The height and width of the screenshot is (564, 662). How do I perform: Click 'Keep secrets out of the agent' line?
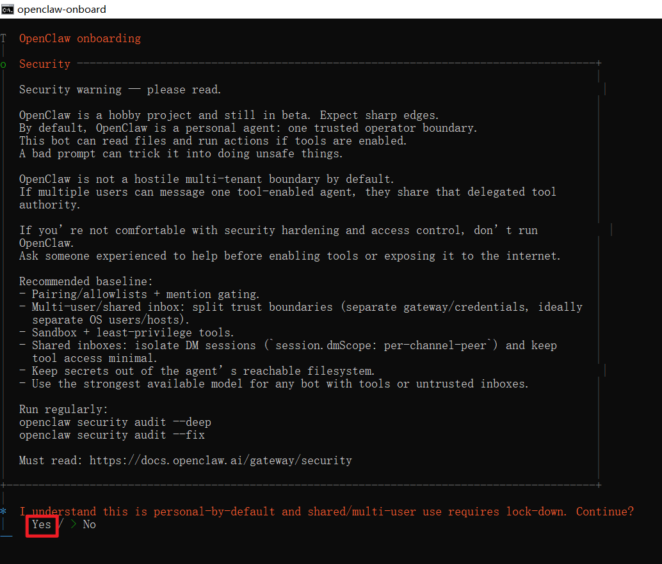click(203, 371)
